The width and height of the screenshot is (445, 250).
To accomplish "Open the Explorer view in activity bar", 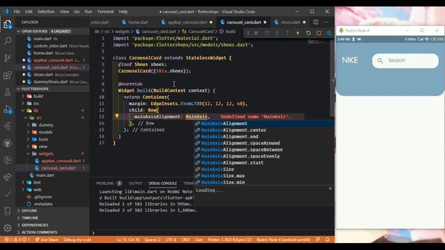I will [8, 24].
